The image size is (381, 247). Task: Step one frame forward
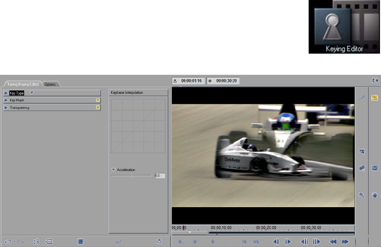pyautogui.click(x=316, y=242)
